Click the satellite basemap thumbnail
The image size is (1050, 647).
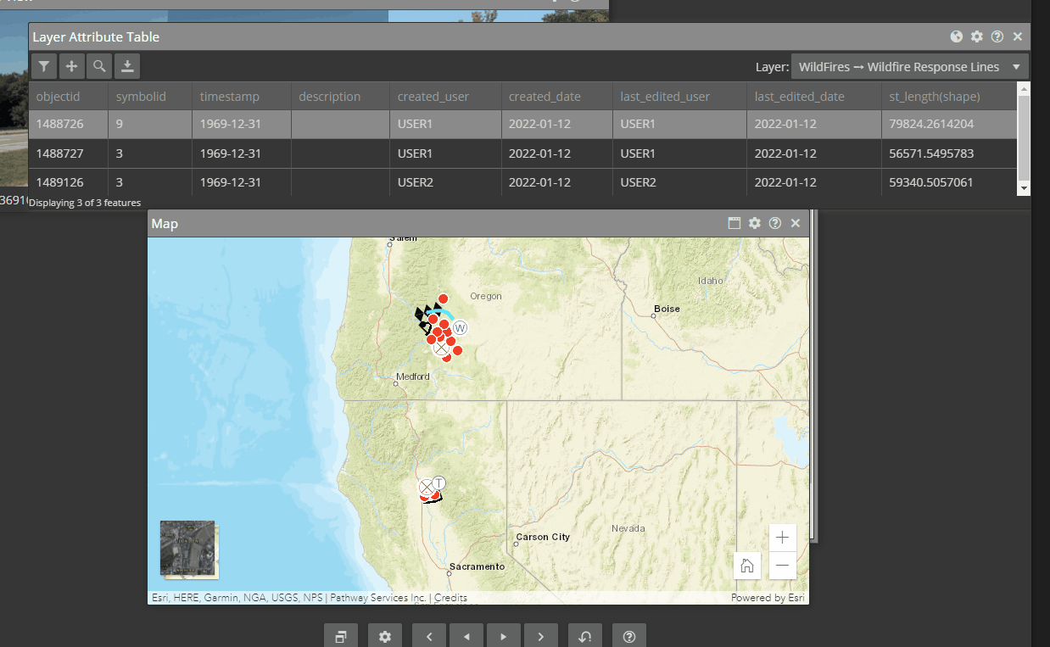pyautogui.click(x=187, y=548)
